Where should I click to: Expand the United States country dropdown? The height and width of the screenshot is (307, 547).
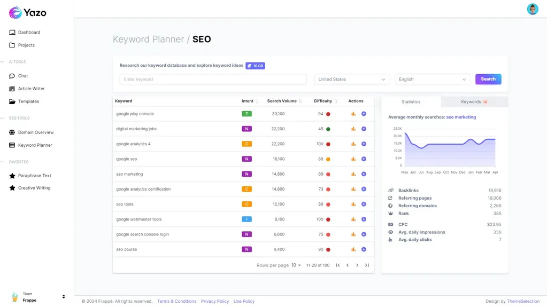coord(352,80)
